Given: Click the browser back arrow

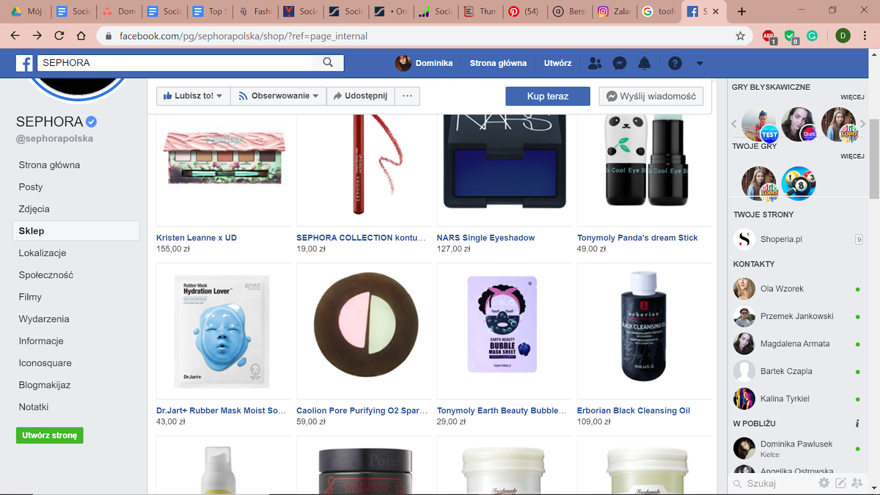Looking at the screenshot, I should (15, 36).
